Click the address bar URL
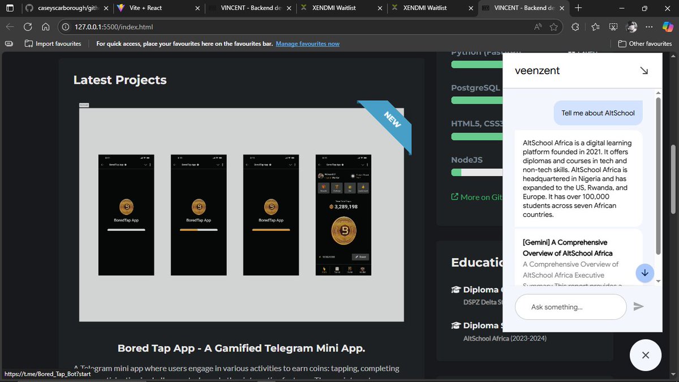 coord(114,27)
